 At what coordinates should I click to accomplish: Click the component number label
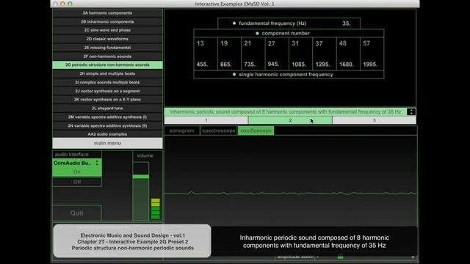(286, 33)
